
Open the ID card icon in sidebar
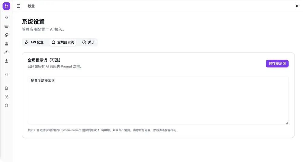(x=6, y=26)
